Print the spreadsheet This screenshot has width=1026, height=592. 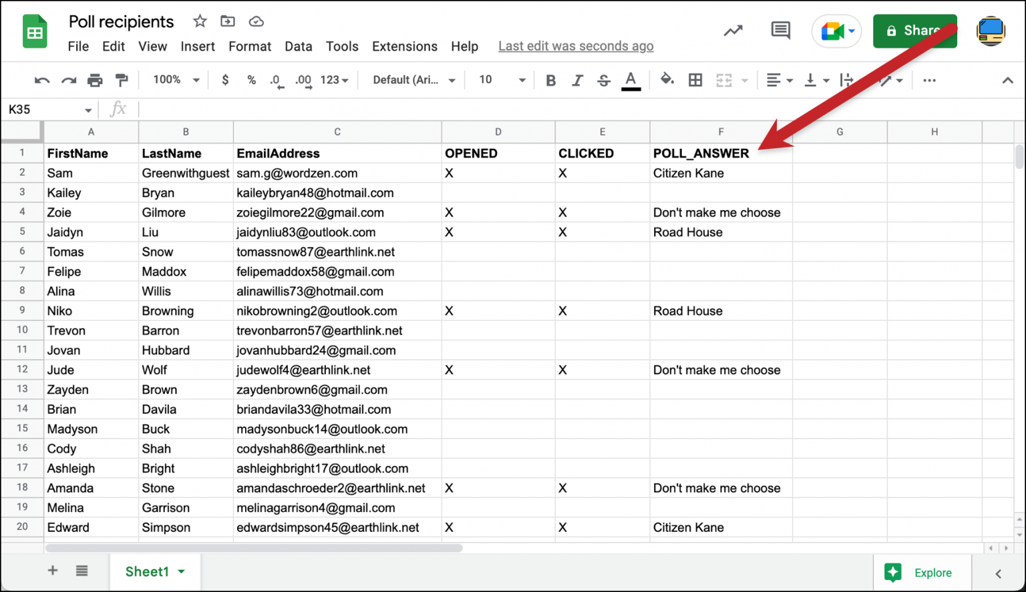(95, 79)
